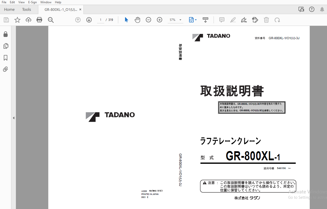Screen dimensions: 327x209
Task: Upload file to Adobe cloud icon
Action: [x=28, y=20]
